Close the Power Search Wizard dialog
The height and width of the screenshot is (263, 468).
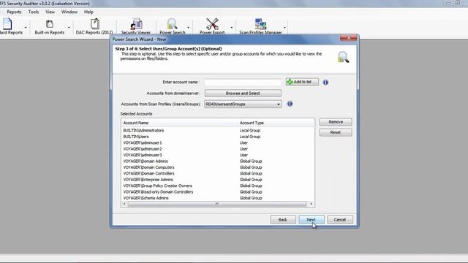pyautogui.click(x=348, y=38)
